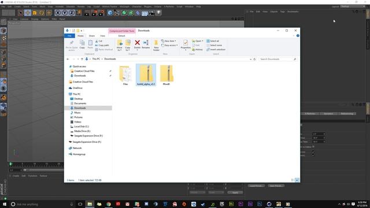Image resolution: width=370 pixels, height=208 pixels.
Task: Open the Copy to dropdown in ribbon
Action: pyautogui.click(x=128, y=45)
